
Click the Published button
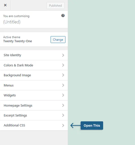coord(56,6)
